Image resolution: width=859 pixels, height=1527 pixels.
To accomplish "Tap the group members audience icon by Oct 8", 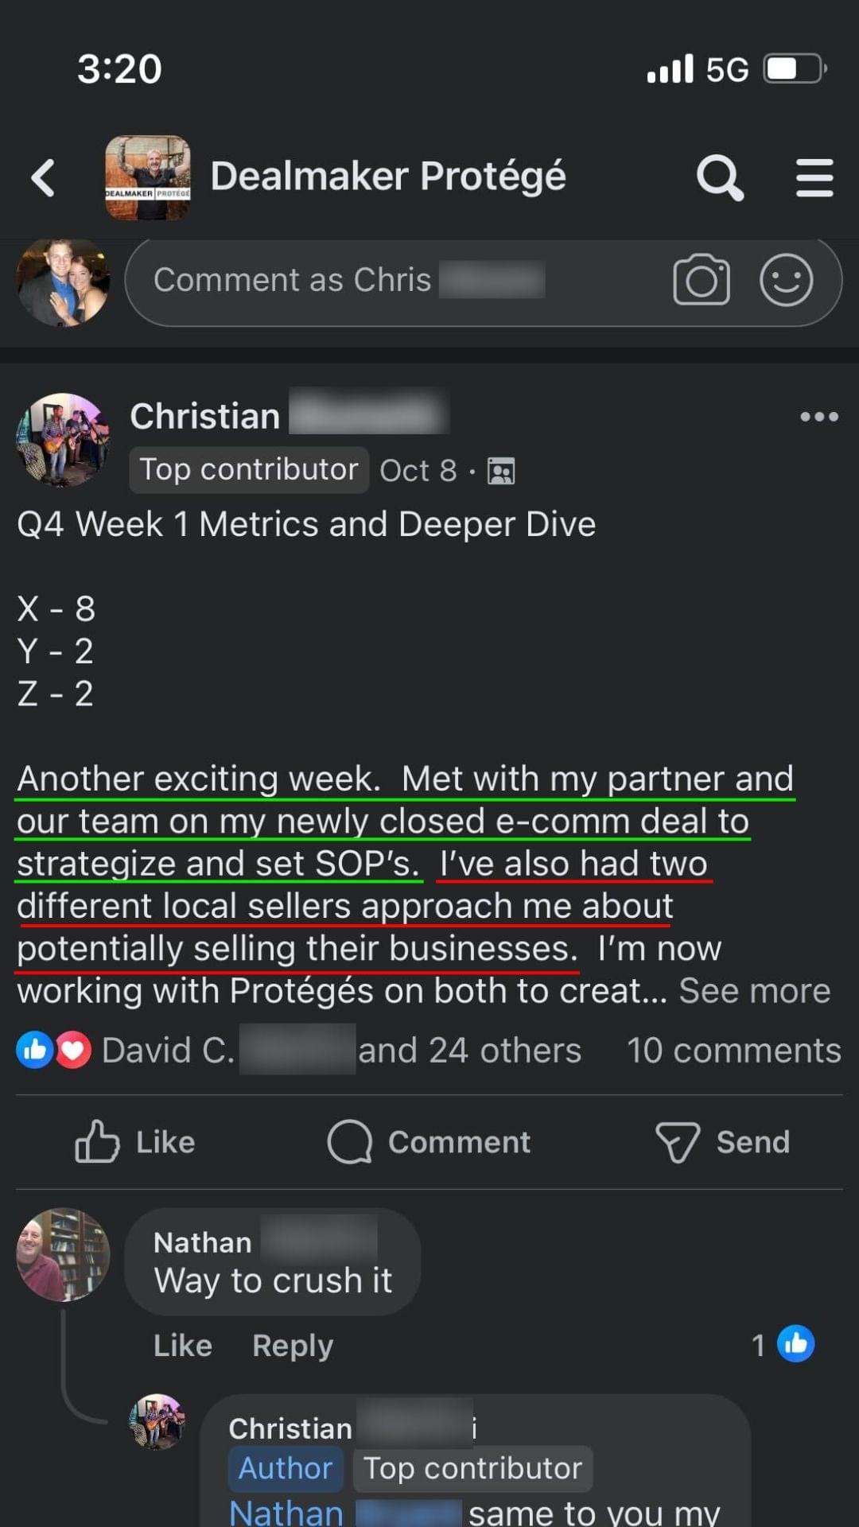I will [x=501, y=471].
